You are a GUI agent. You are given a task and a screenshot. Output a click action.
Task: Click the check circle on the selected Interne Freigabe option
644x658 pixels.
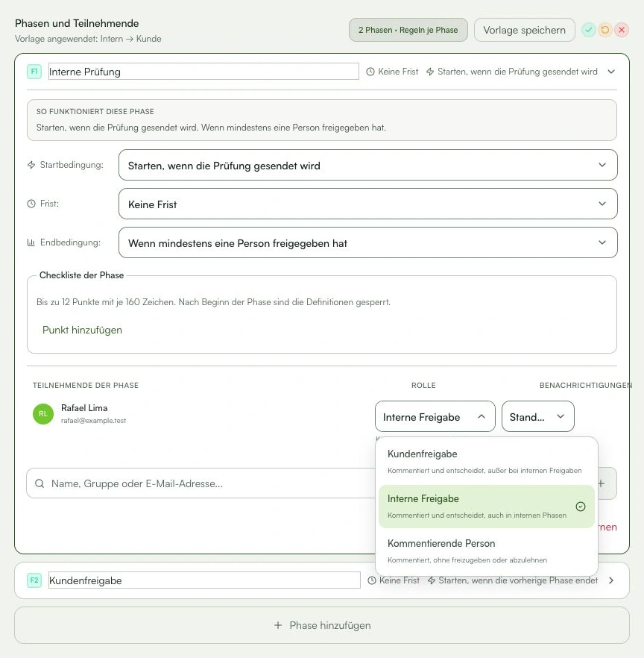point(581,507)
